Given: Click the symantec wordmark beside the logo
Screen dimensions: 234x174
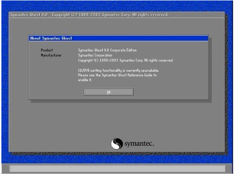Looking at the screenshot, I should click(x=139, y=143).
